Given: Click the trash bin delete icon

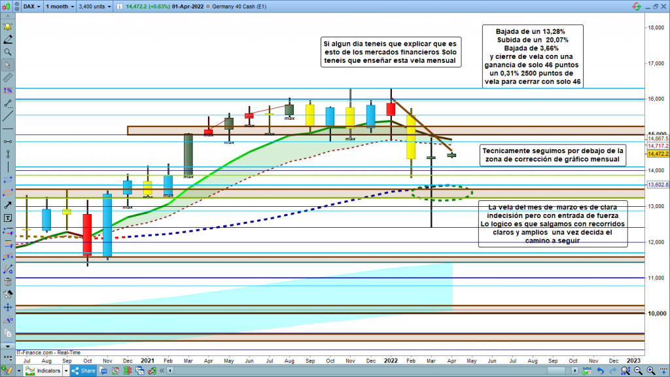Looking at the screenshot, I should (7, 281).
